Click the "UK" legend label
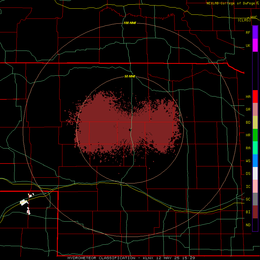 pyautogui.click(x=248, y=45)
